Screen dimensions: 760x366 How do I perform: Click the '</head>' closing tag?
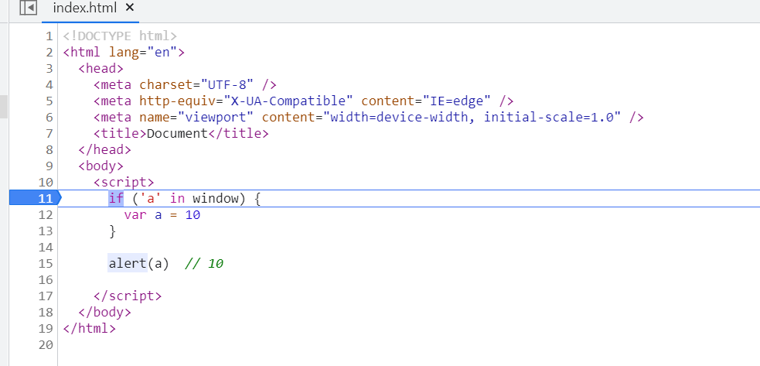[104, 150]
